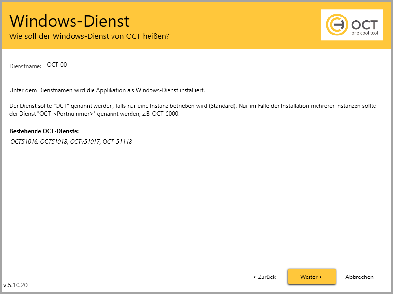Select existing service OCTv51017 in the list
The height and width of the screenshot is (294, 393).
pos(85,142)
